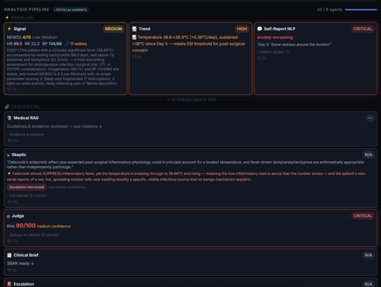Click the Escalation card title
This screenshot has width=381, height=287.
(x=23, y=284)
